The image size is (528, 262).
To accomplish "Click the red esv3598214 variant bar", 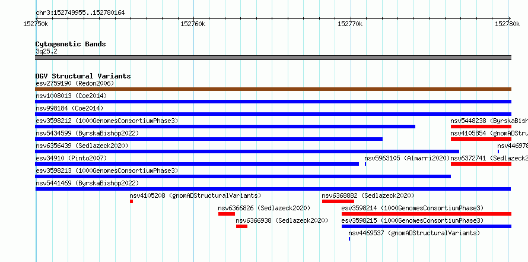I will [427, 214].
